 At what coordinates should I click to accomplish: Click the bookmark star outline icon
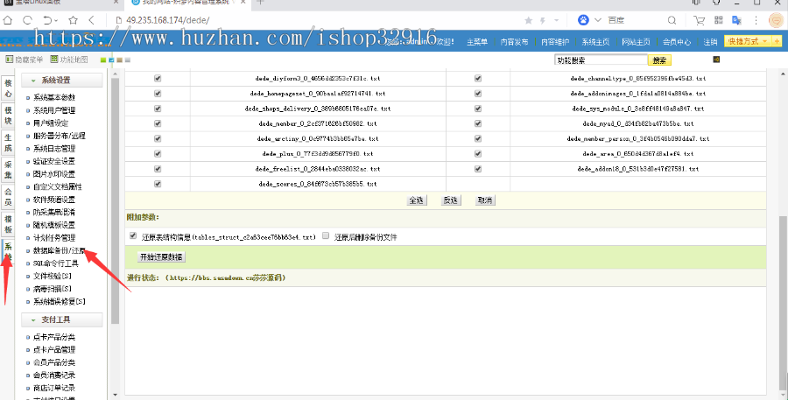coord(73,20)
